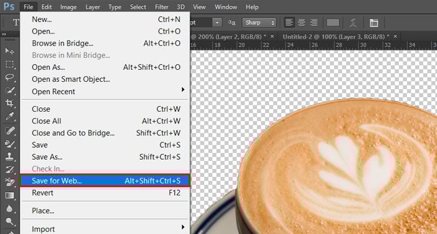The image size is (437, 234).
Task: Click the anti-aliasing aa icon
Action: (232, 22)
